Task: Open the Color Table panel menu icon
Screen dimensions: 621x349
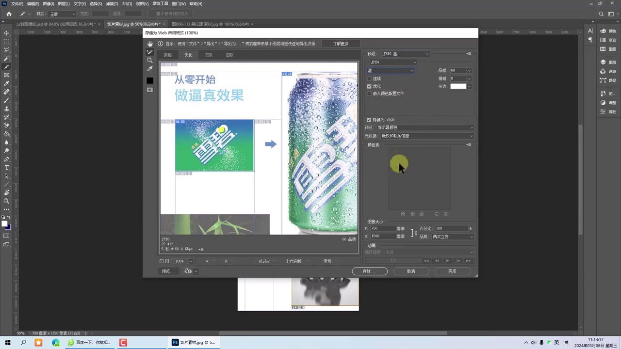Action: point(469,144)
